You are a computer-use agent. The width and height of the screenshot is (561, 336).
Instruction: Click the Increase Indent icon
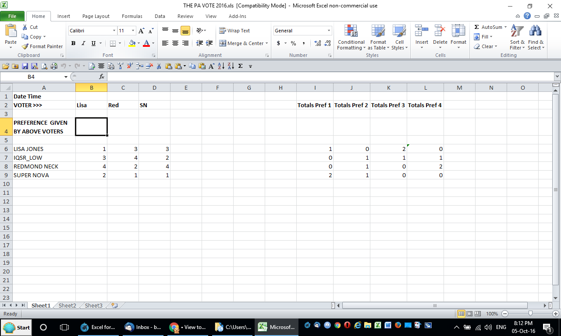tap(209, 43)
